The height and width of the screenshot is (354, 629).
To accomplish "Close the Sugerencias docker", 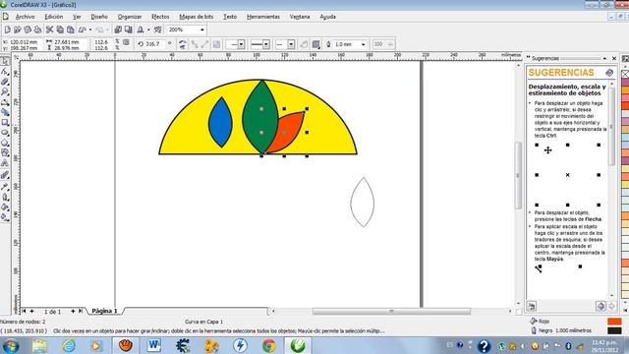I will pyautogui.click(x=614, y=59).
